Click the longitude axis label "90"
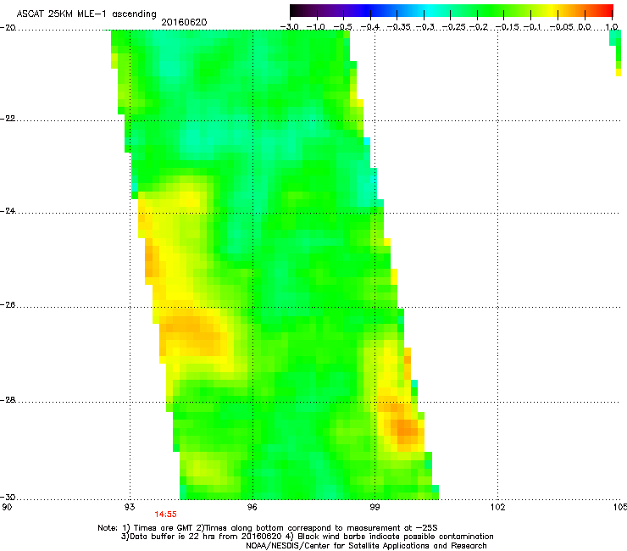 point(7,508)
